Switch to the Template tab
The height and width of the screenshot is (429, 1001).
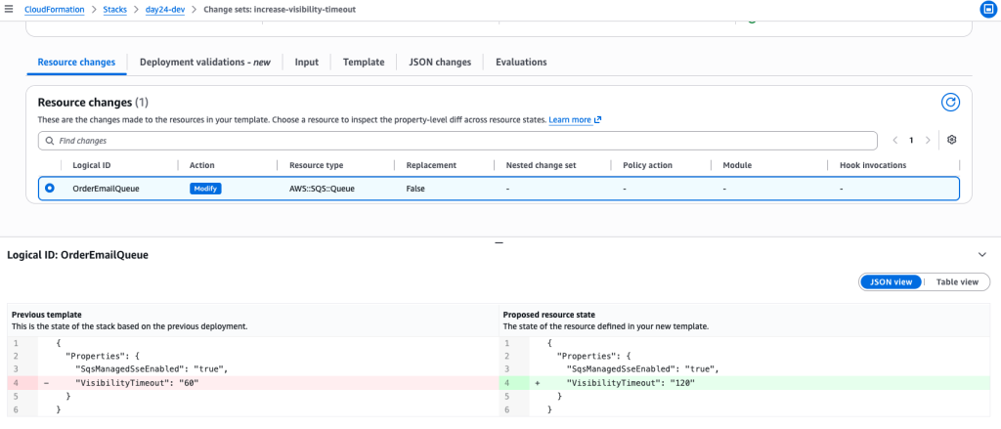(364, 62)
